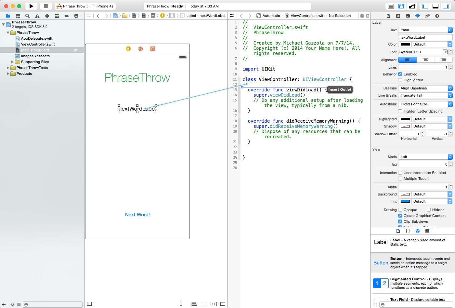The width and height of the screenshot is (455, 308).
Task: Show the Attributes inspector
Action: tap(418, 16)
